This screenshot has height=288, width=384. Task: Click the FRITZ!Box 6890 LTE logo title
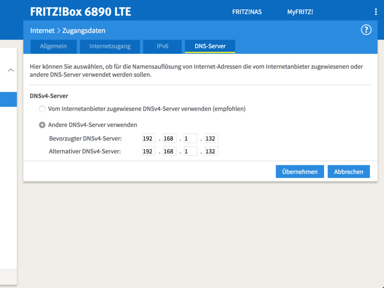81,12
